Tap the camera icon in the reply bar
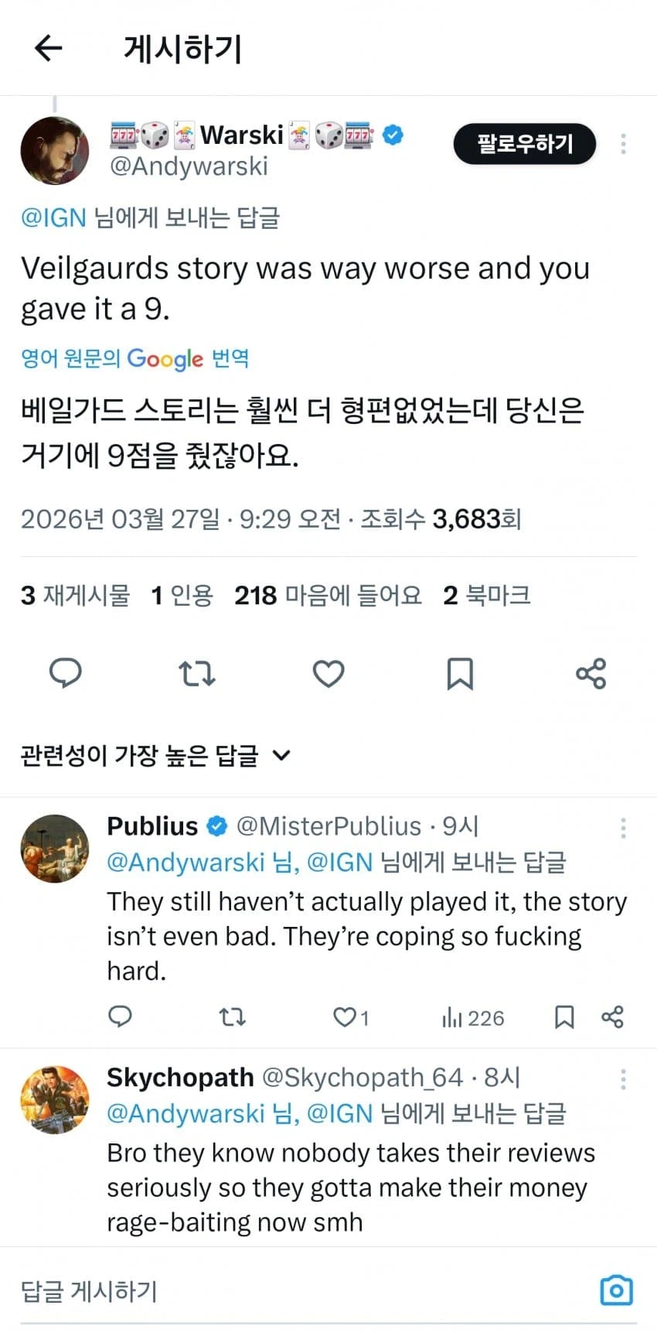Screen dimensions: 657x1333 (616, 1290)
